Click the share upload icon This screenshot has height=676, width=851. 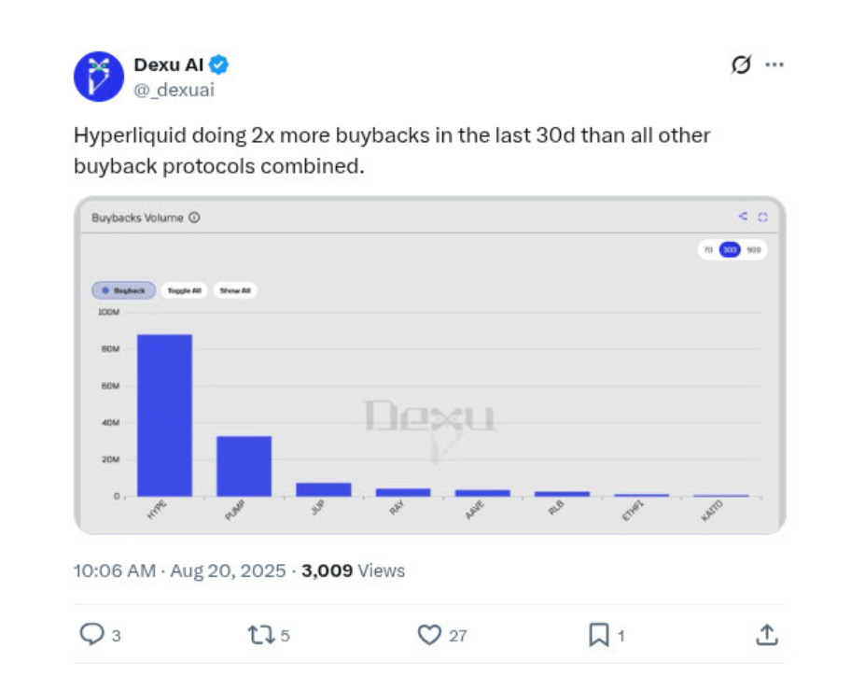point(766,635)
